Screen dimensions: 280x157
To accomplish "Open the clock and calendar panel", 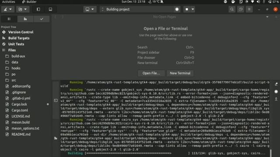I will [133, 2].
